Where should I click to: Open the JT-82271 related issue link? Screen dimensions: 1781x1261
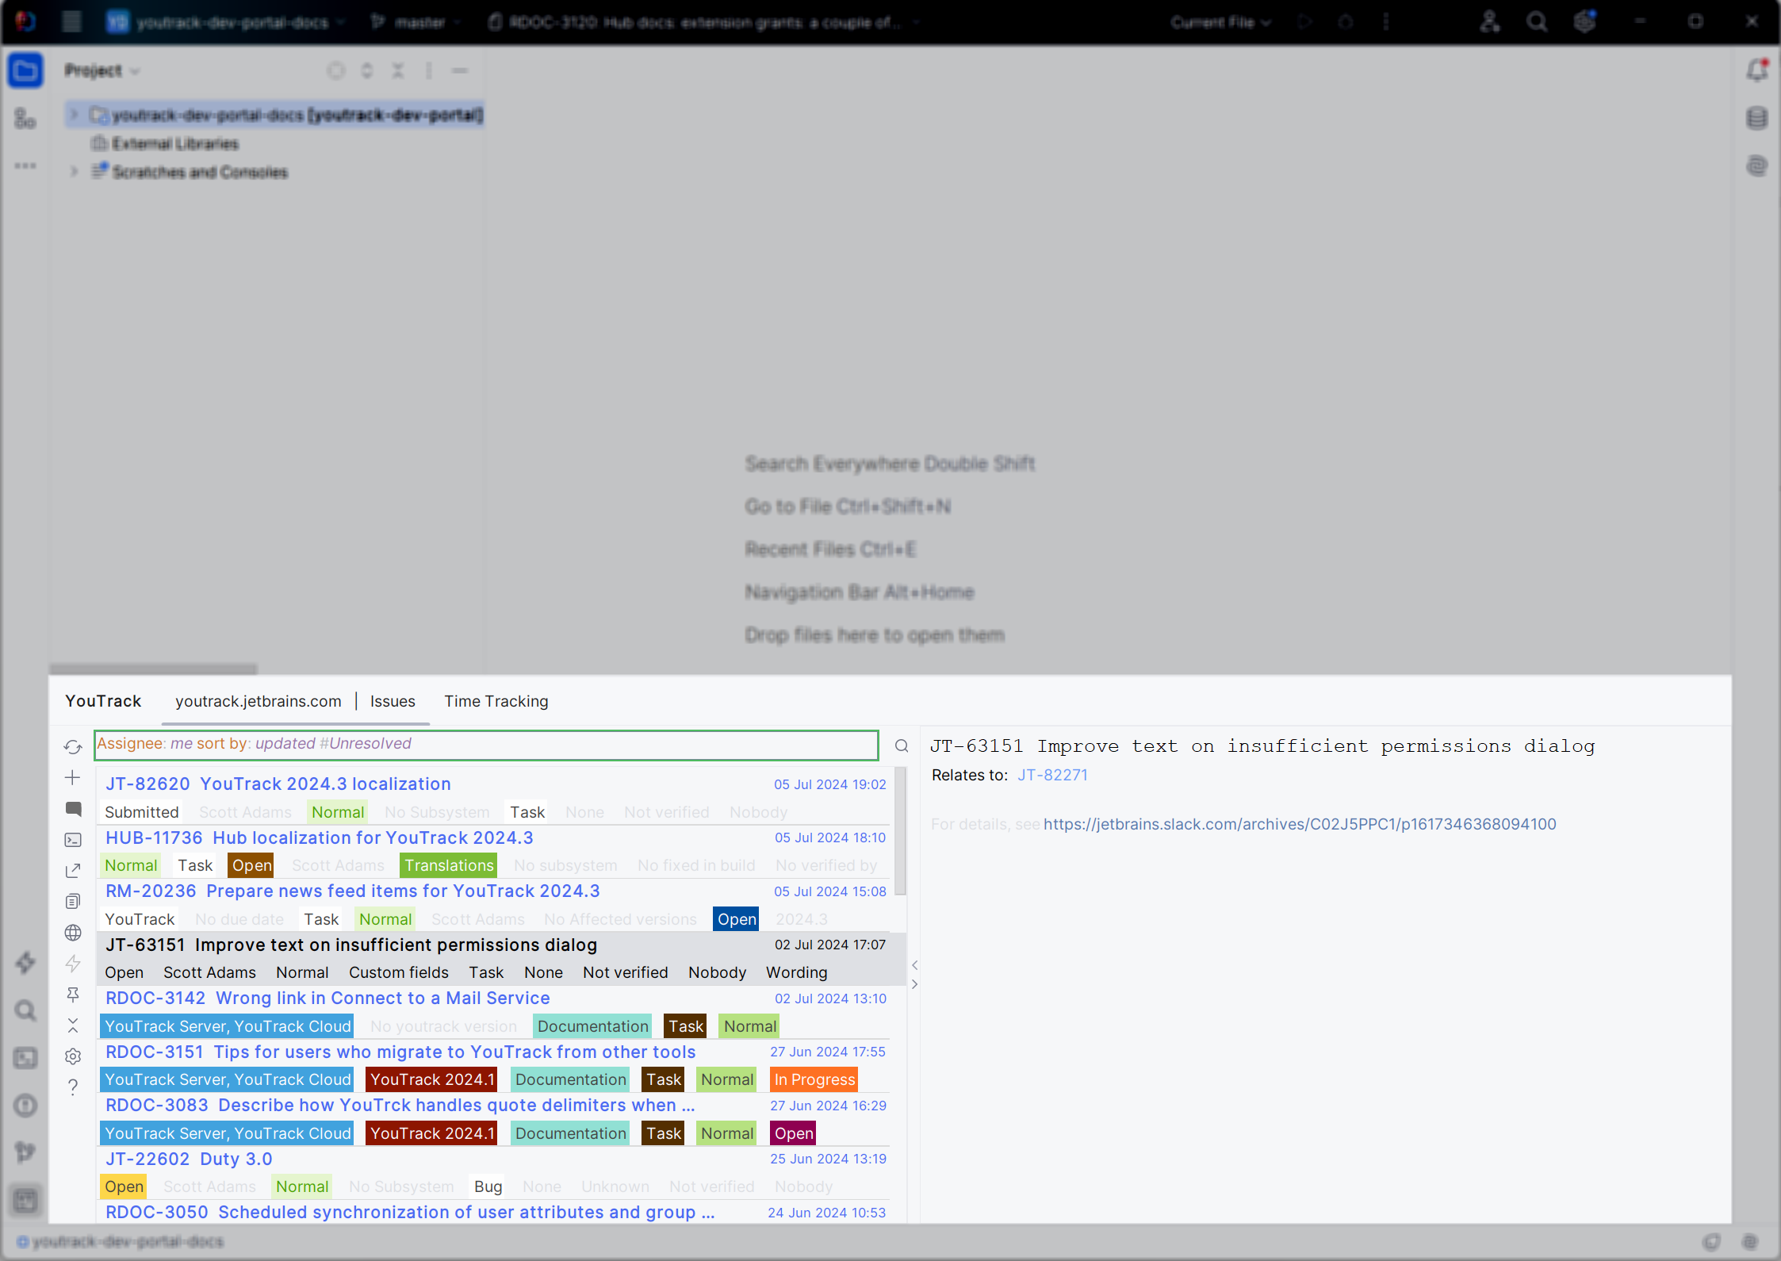click(1052, 775)
